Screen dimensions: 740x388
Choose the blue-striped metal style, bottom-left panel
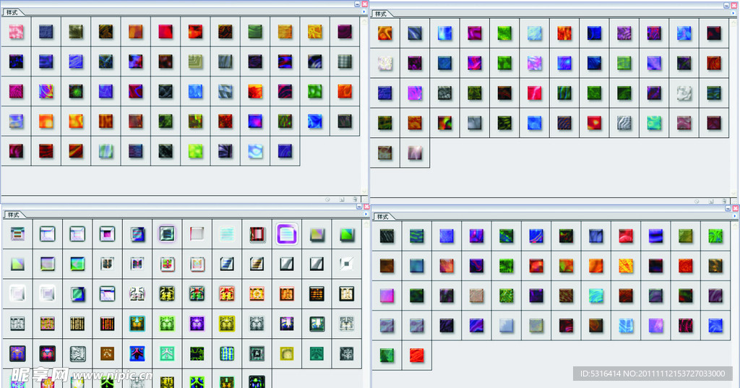[x=227, y=264]
